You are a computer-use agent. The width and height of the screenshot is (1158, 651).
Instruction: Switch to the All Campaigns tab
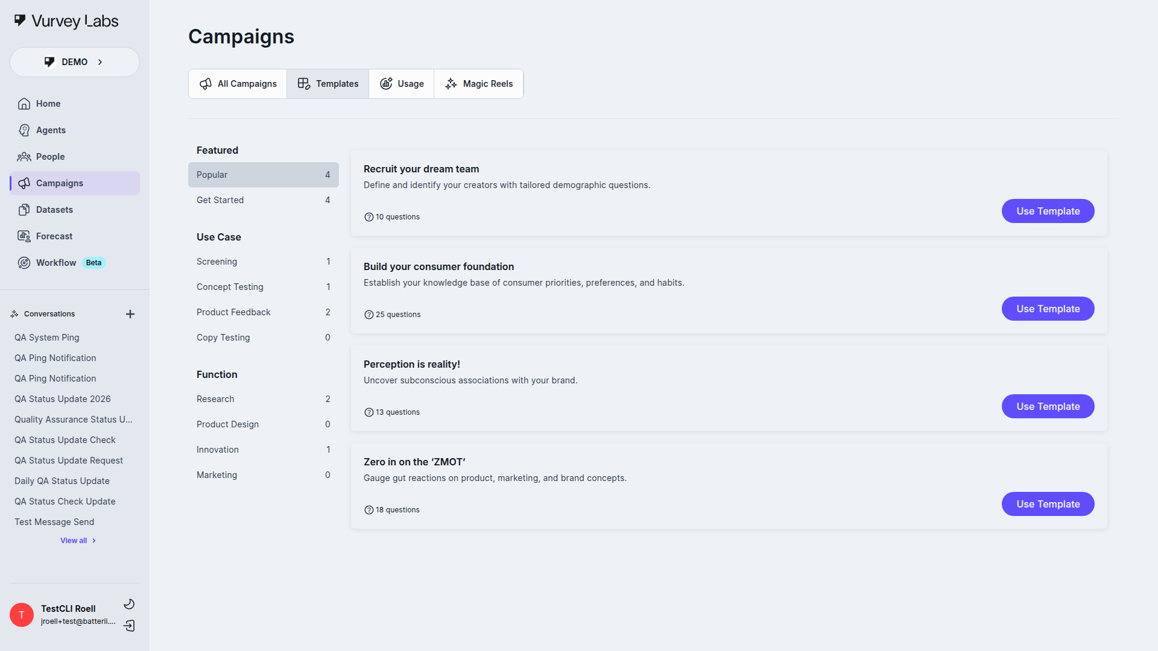click(x=238, y=84)
